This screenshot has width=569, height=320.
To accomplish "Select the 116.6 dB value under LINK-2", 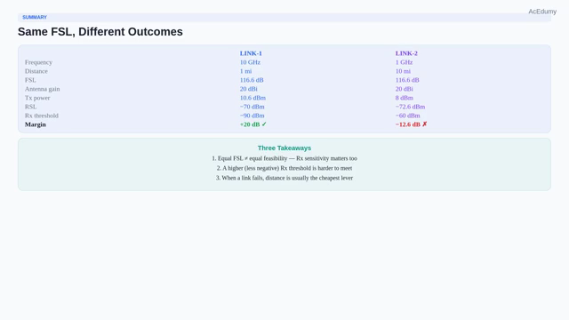I will [407, 80].
